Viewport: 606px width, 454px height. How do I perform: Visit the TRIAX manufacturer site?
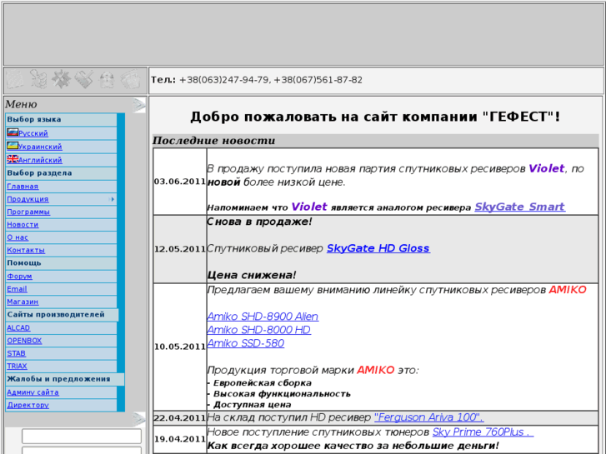[x=17, y=366]
